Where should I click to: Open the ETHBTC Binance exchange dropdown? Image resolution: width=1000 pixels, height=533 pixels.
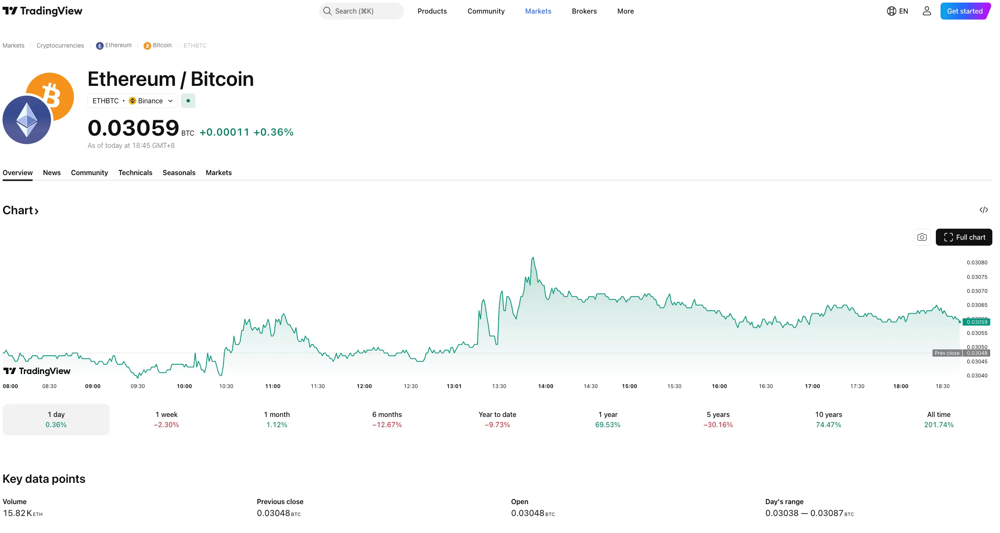pyautogui.click(x=133, y=101)
